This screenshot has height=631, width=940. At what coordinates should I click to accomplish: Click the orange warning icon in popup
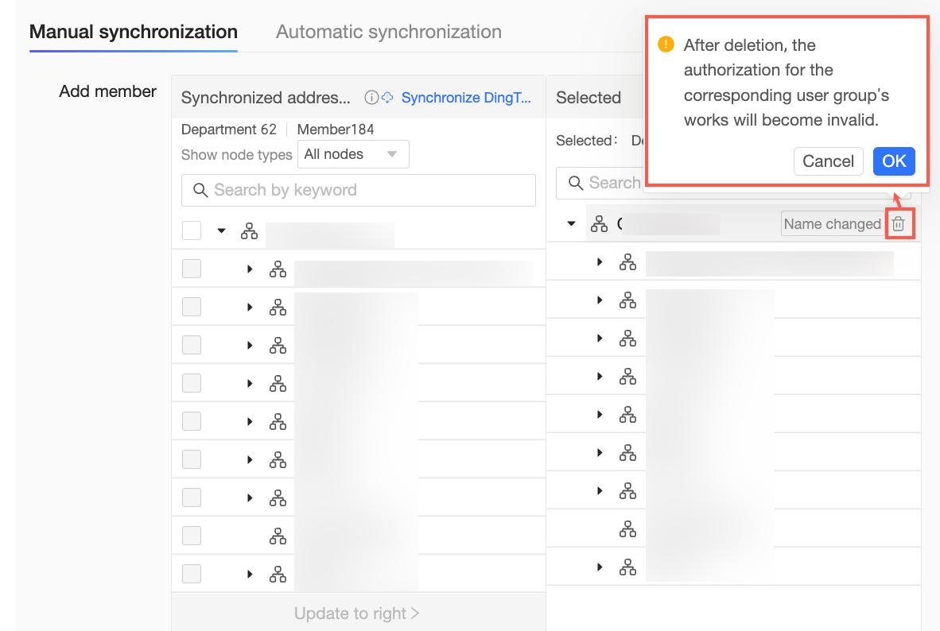pyautogui.click(x=666, y=45)
